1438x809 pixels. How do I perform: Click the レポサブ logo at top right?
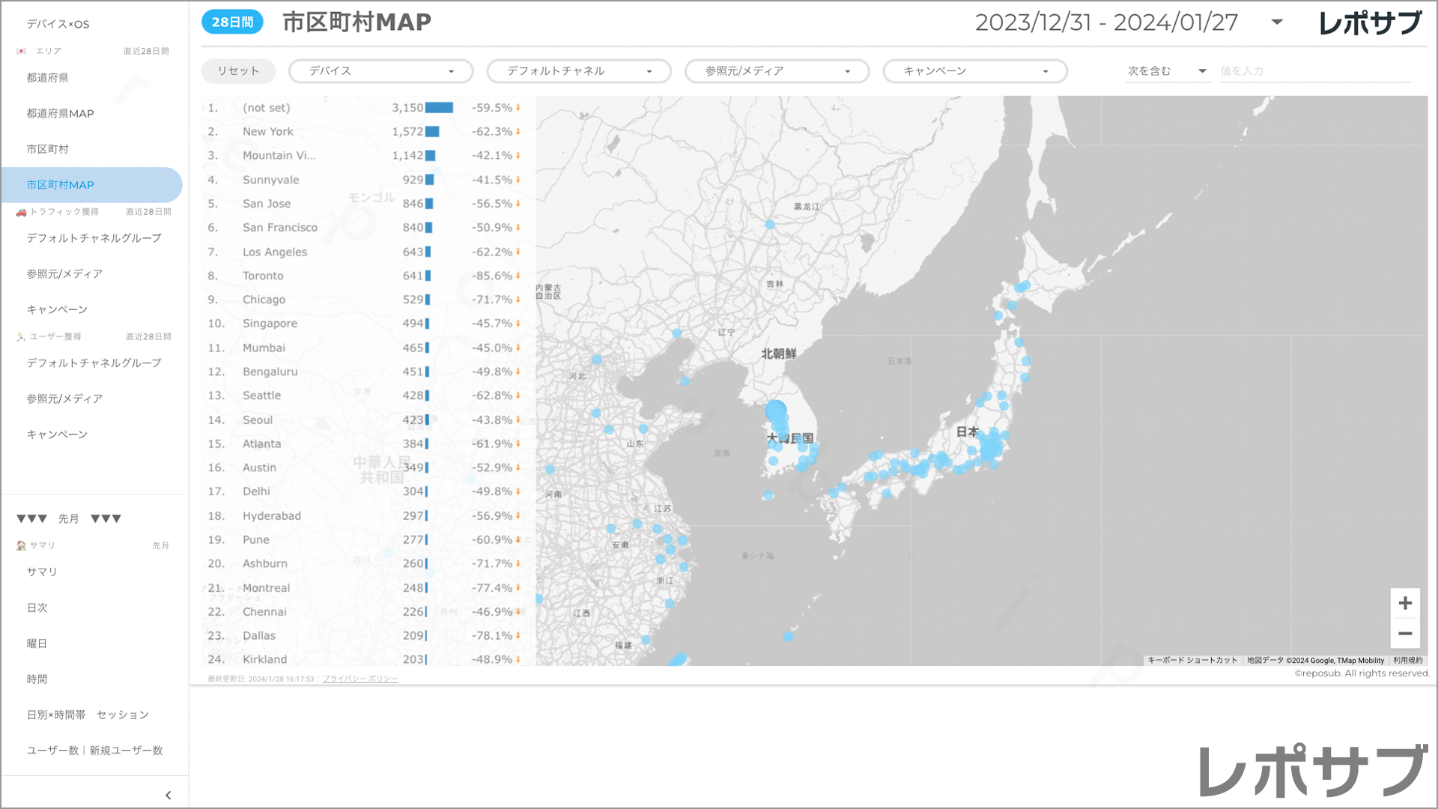click(x=1370, y=22)
